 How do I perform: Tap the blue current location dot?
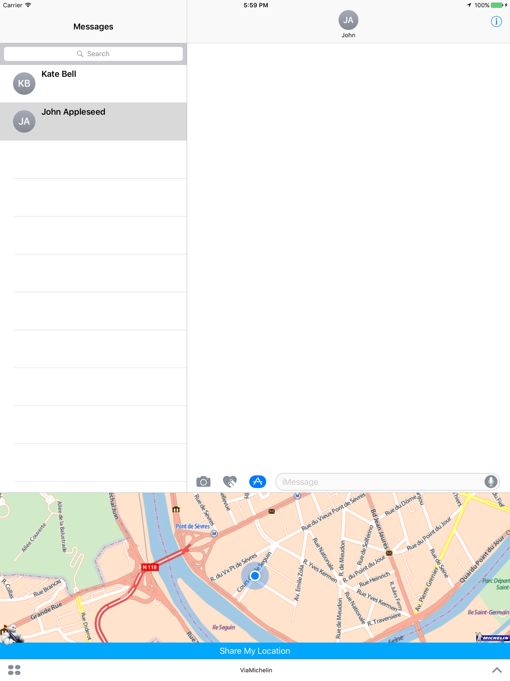tap(255, 576)
